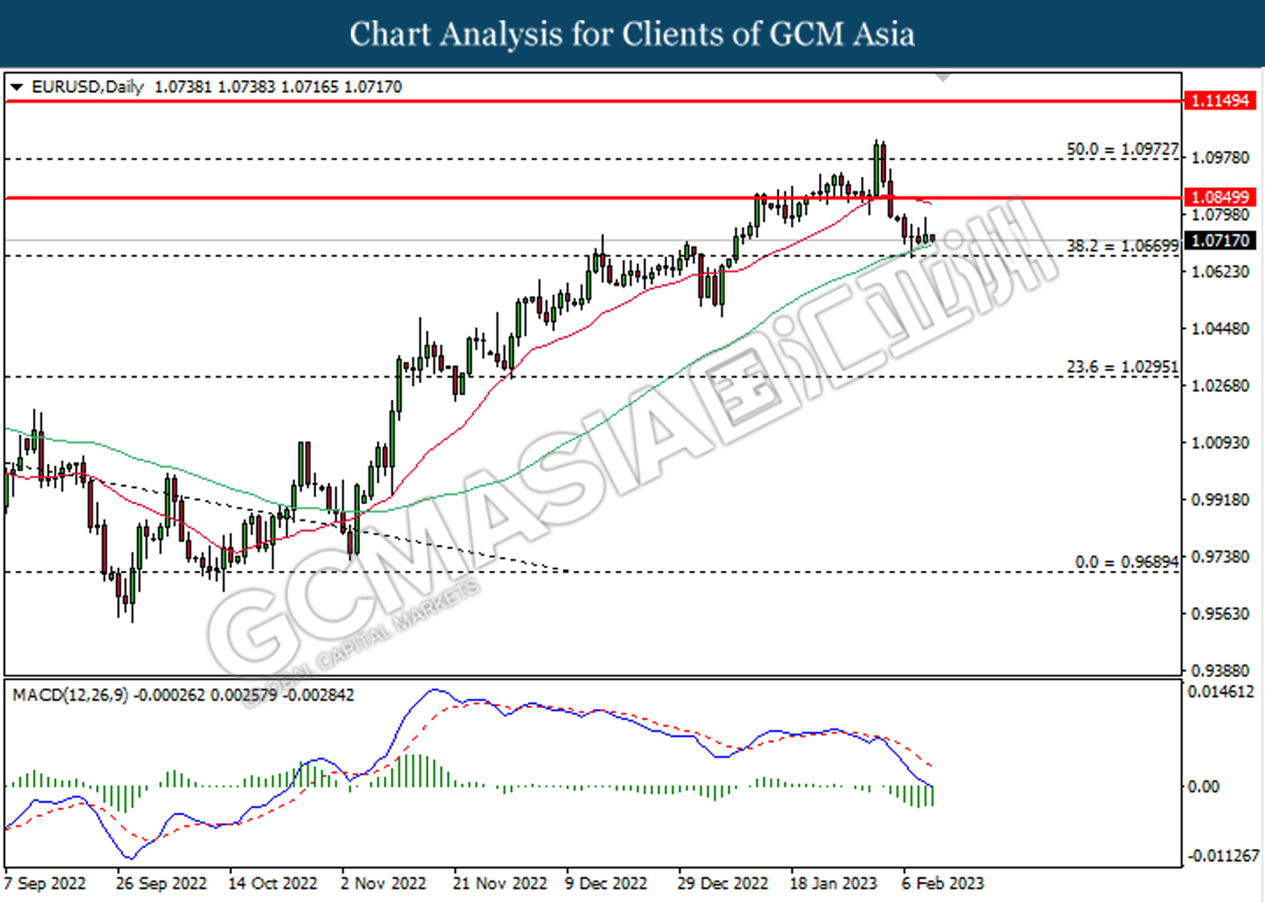Click the MACD(12,26,9) indicator label
The height and width of the screenshot is (903, 1265).
click(71, 695)
